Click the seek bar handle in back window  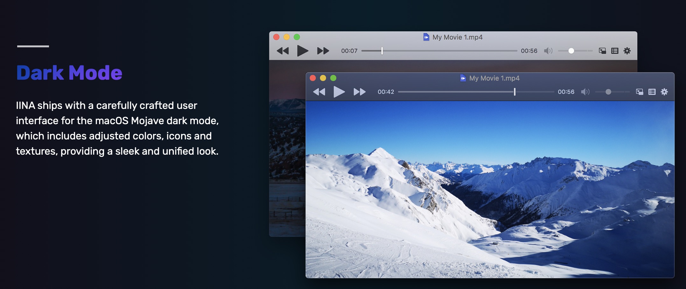click(x=382, y=51)
